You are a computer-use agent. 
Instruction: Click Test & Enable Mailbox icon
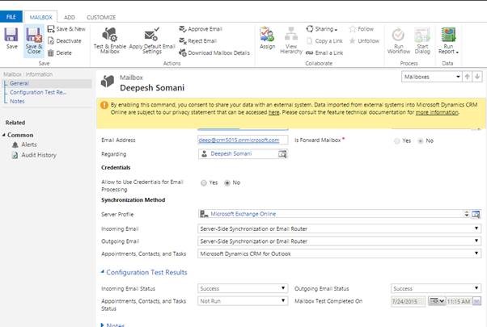pos(108,39)
